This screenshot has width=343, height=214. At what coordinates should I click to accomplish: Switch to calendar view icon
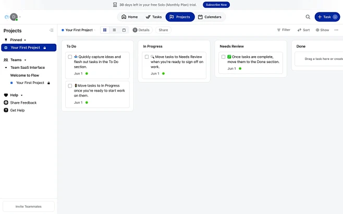pos(124,30)
